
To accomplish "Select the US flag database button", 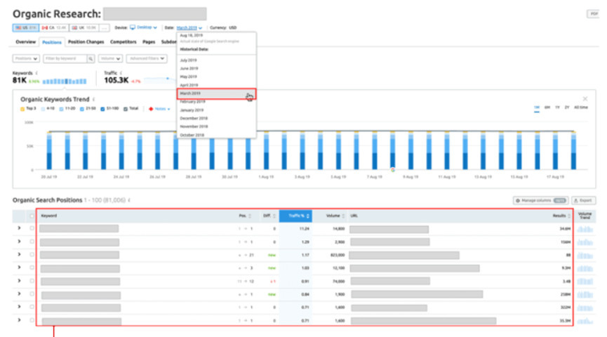I will coord(24,27).
